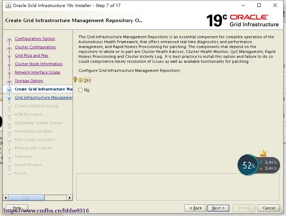Open Grid Infrastructure Management step link
286x216 pixels.
tap(43, 97)
